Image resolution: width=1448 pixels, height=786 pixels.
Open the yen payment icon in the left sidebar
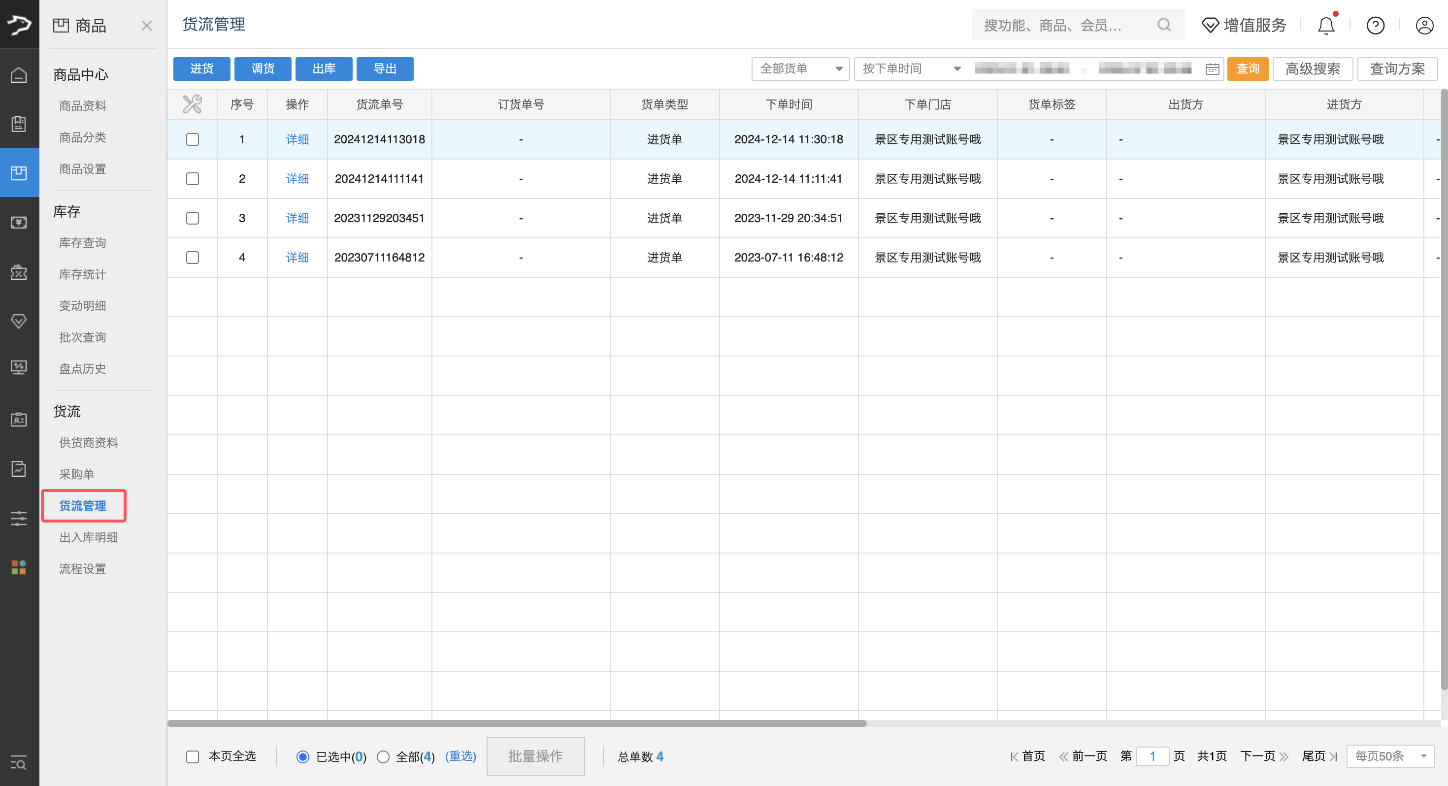tap(19, 223)
